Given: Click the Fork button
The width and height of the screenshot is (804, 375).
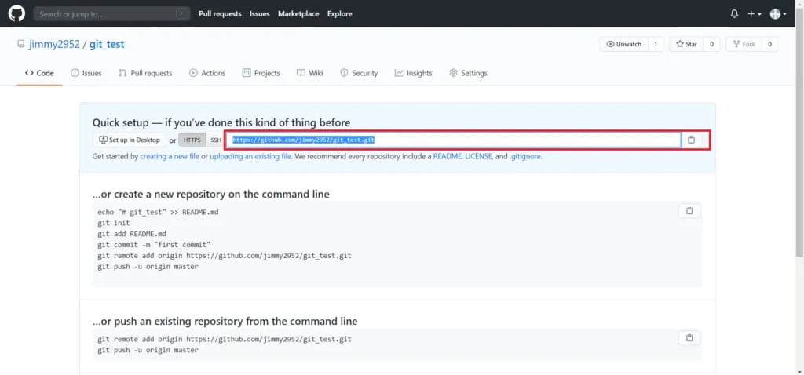Looking at the screenshot, I should [744, 44].
